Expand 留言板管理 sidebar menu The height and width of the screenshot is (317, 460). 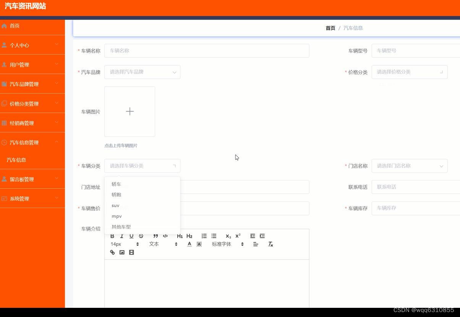[x=32, y=179]
